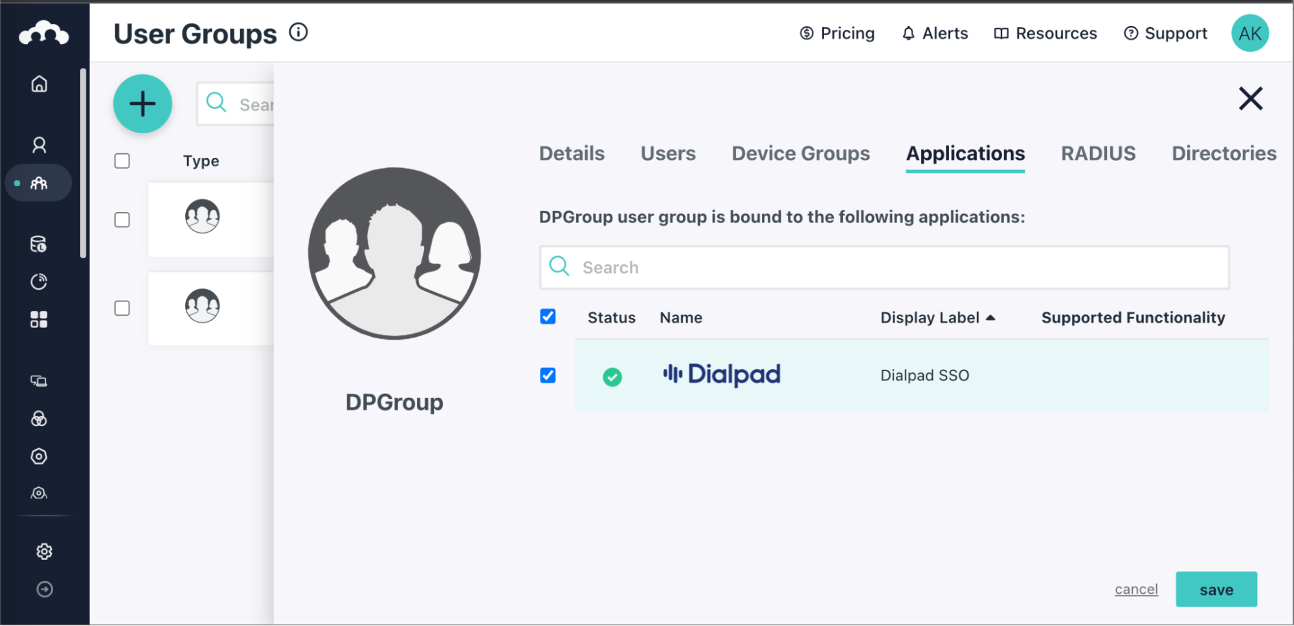Open the Users icon in sidebar
1294x626 pixels.
39,145
